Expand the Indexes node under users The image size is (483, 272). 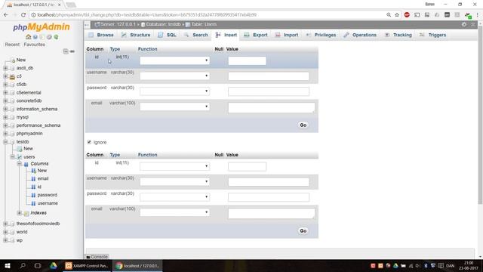(x=19, y=213)
